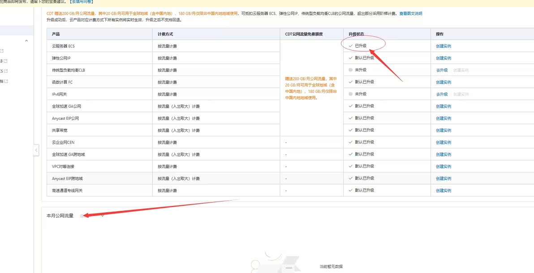Image resolution: width=534 pixels, height=273 pixels.
Task: Select the 全球加速 GA跨地域 product cell
Action: [100, 155]
